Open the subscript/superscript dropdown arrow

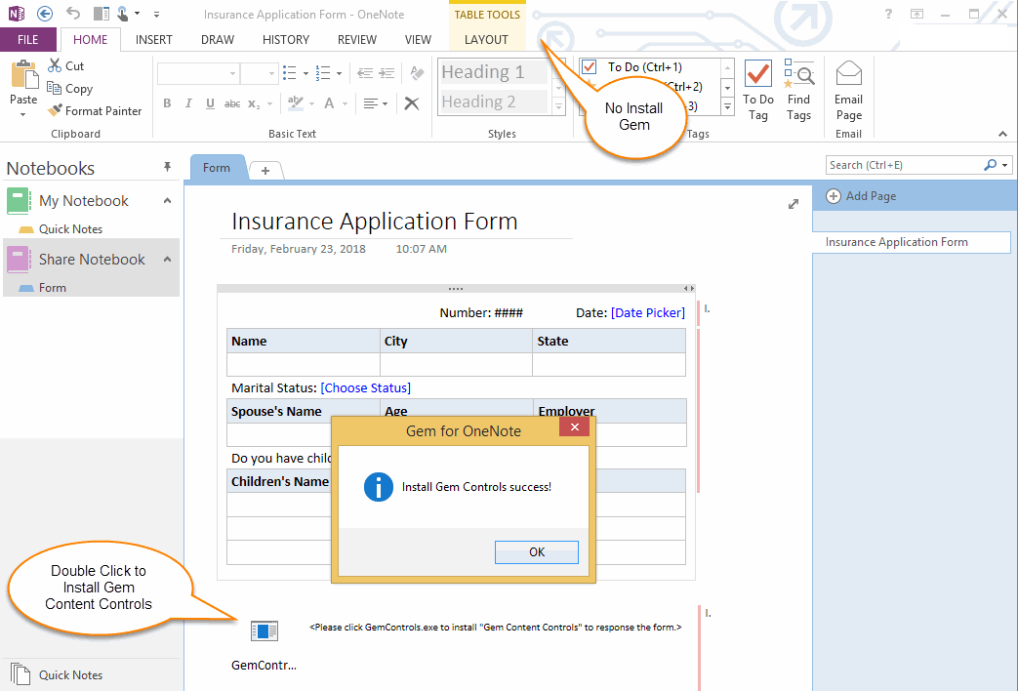[x=269, y=103]
